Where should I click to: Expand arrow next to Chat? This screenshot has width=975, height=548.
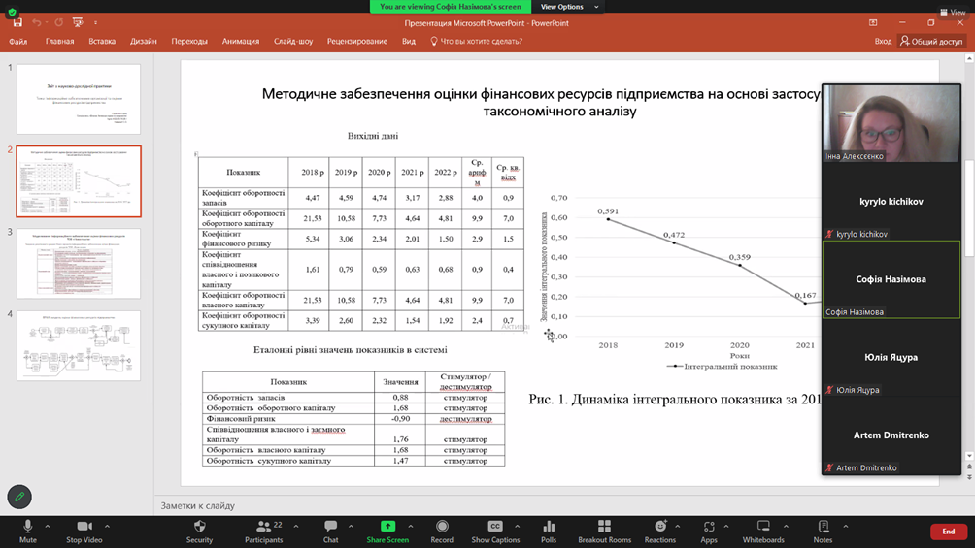pyautogui.click(x=351, y=527)
